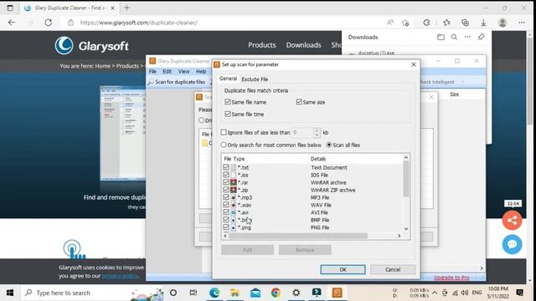Click Upgrade to Pro link
The image size is (536, 301).
[x=451, y=278]
